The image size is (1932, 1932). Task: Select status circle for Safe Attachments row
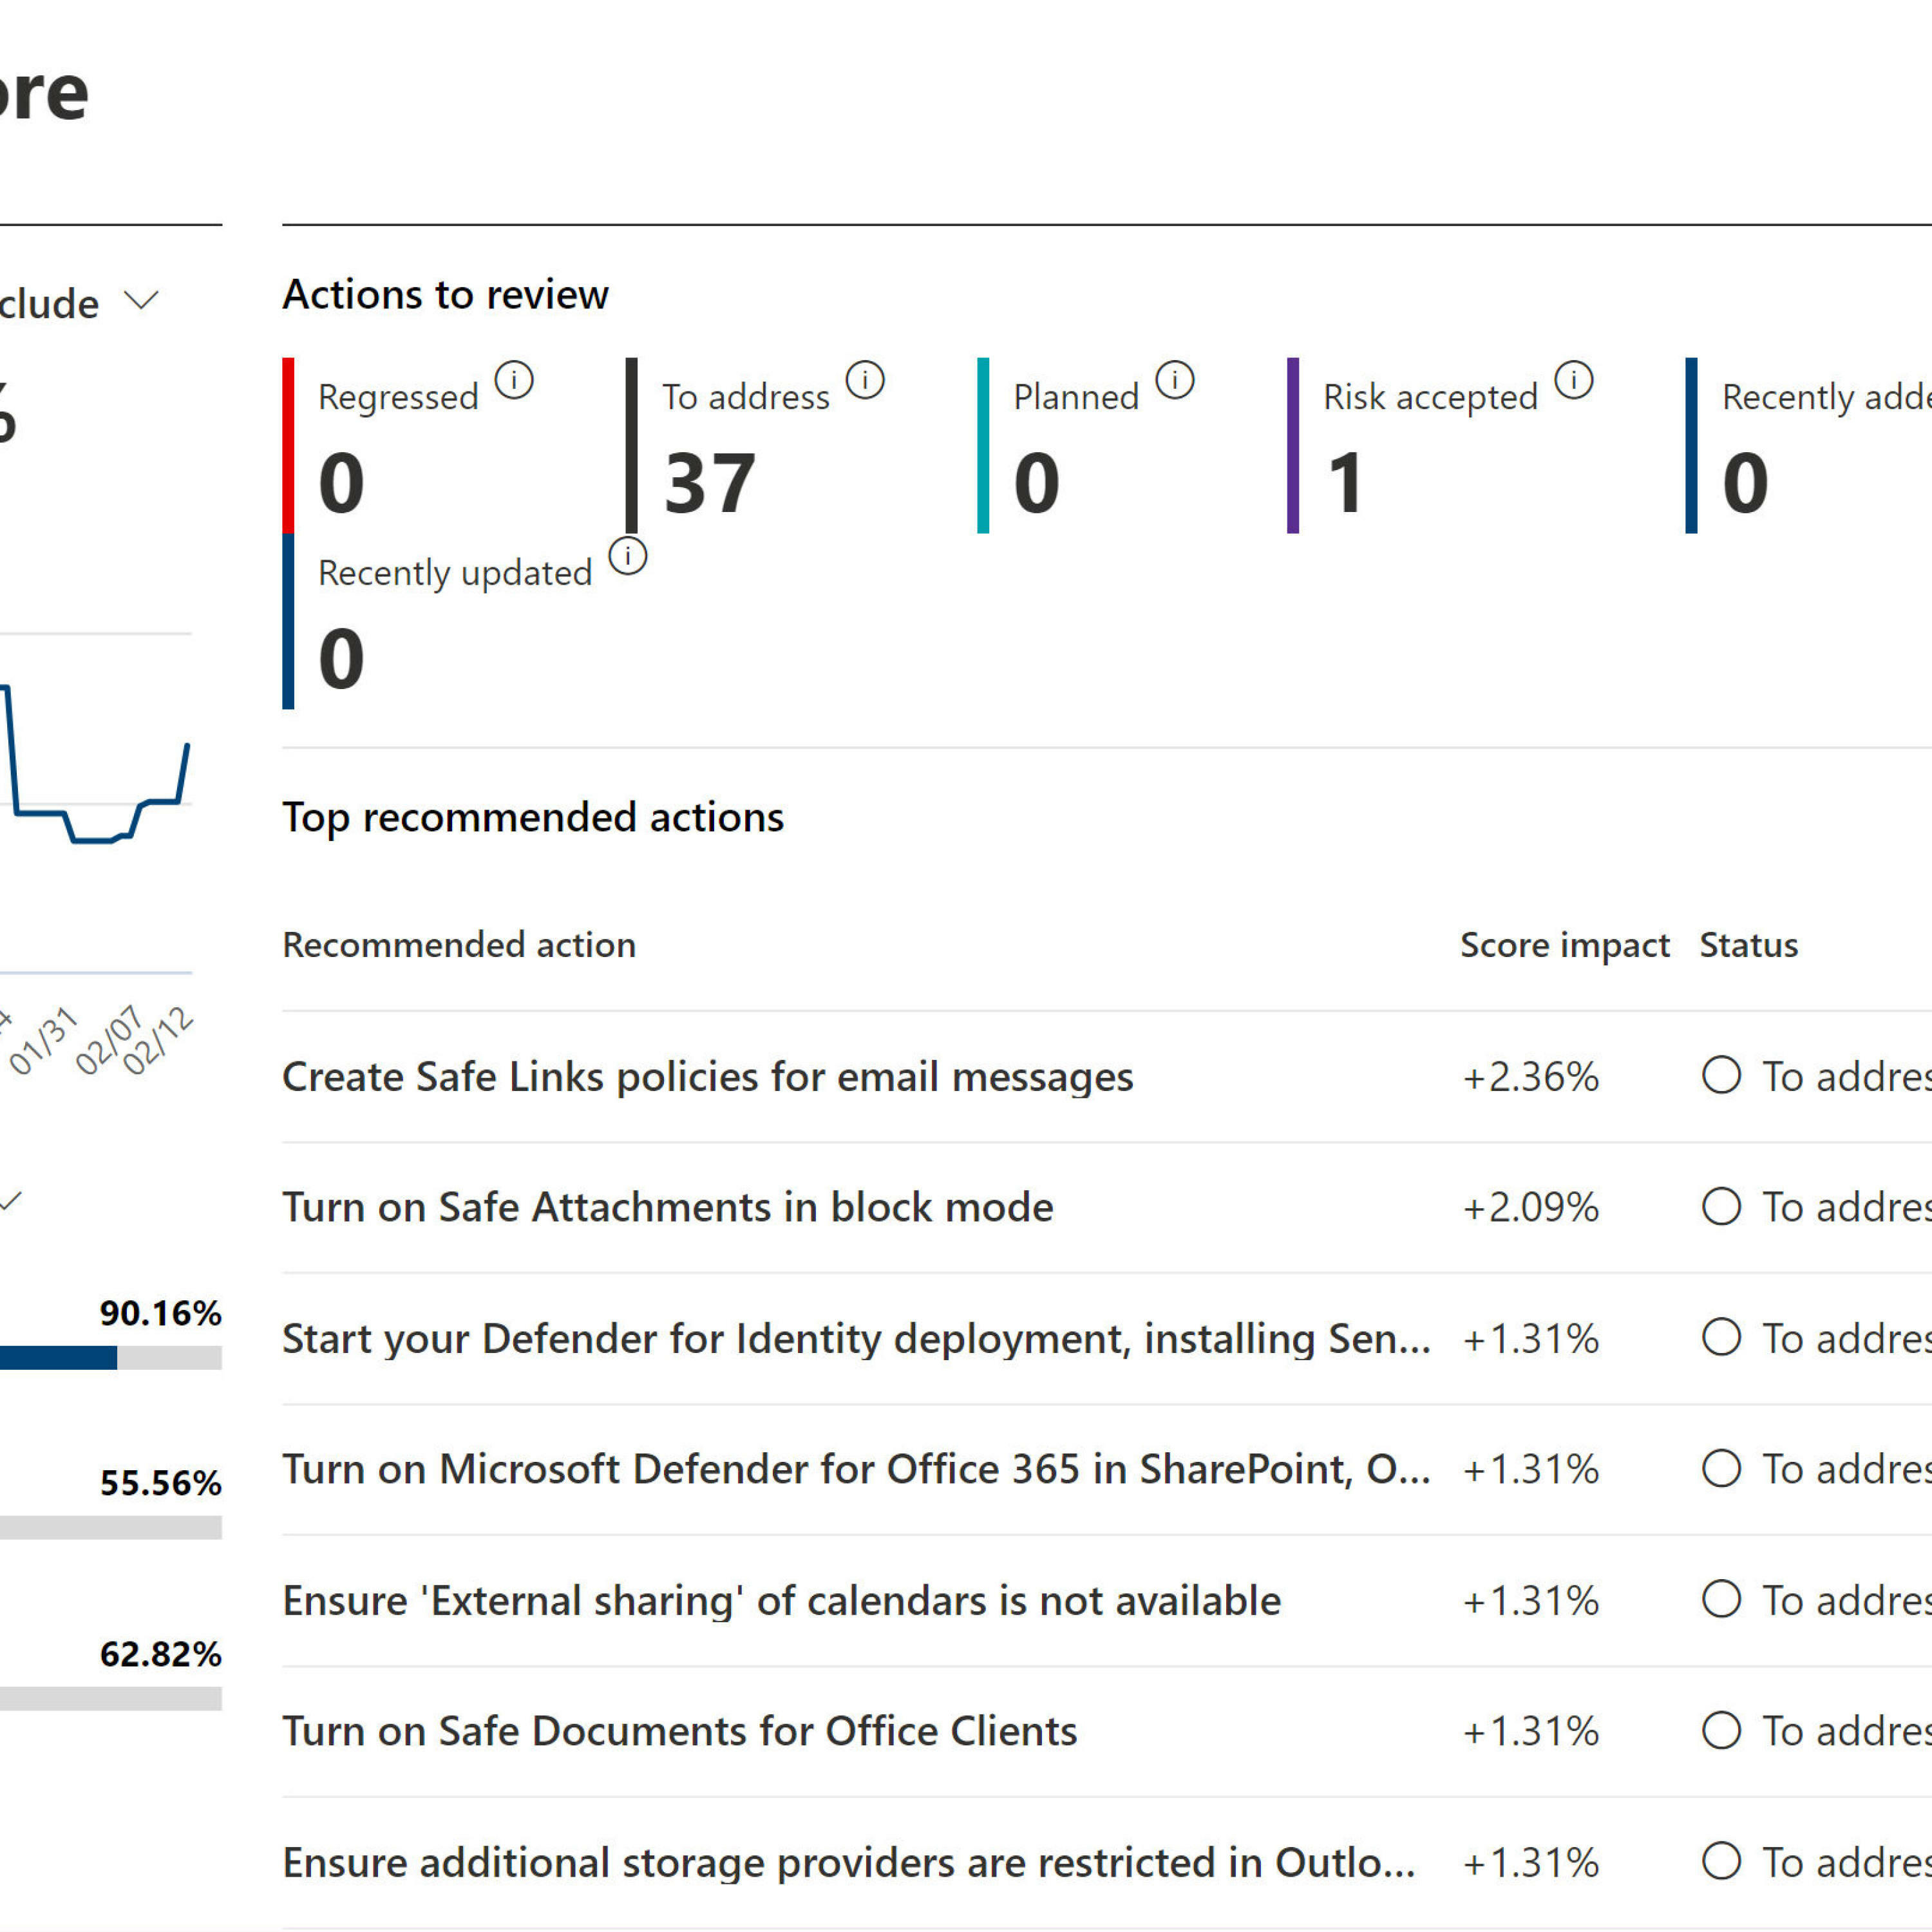1721,1206
